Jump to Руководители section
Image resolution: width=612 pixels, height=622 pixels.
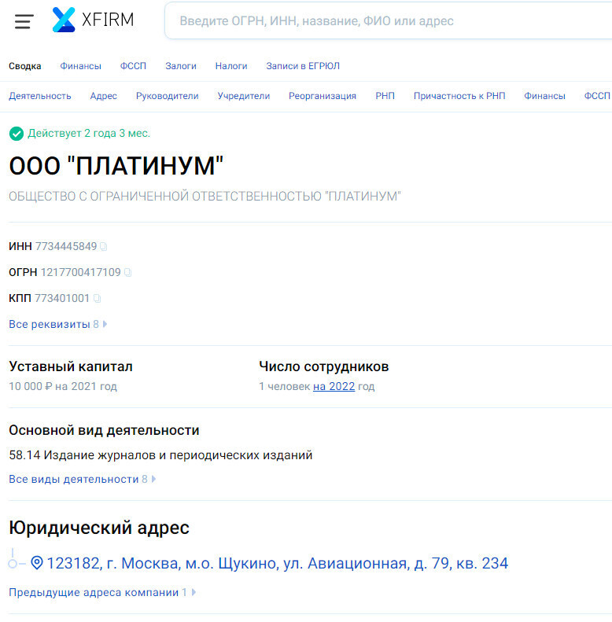tap(167, 96)
